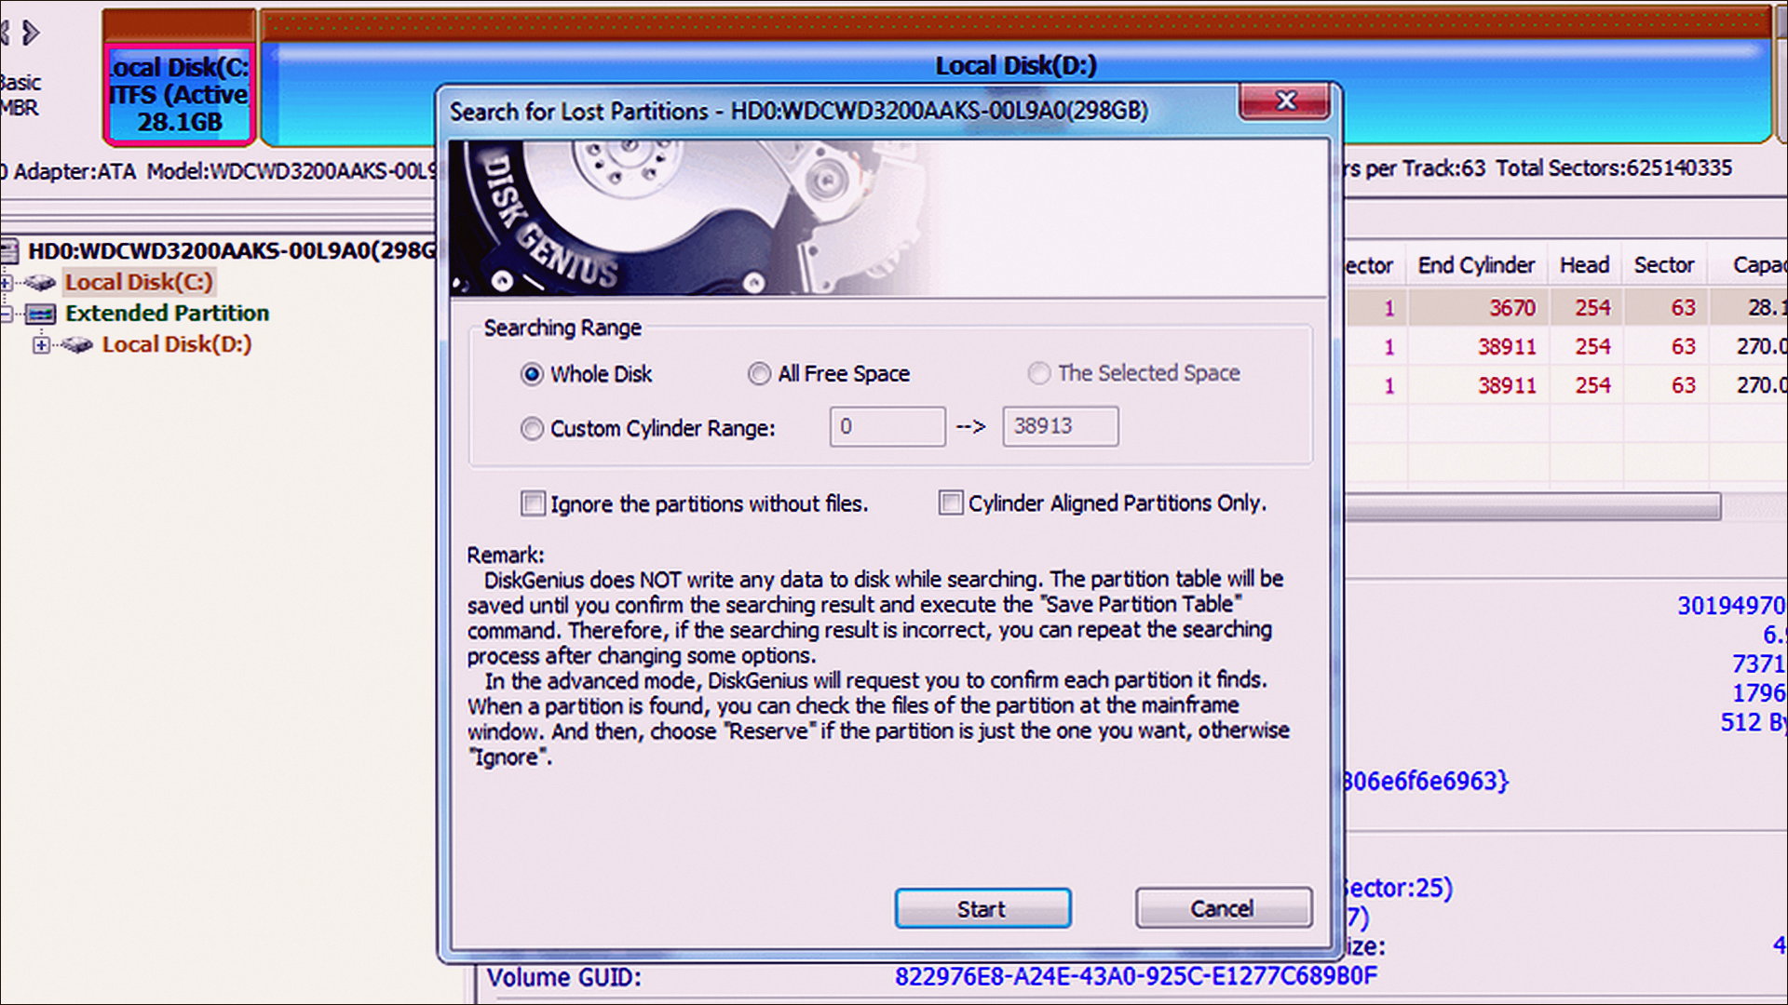Check Cylinder Aligned Partitions Only
This screenshot has width=1788, height=1005.
pyautogui.click(x=951, y=502)
